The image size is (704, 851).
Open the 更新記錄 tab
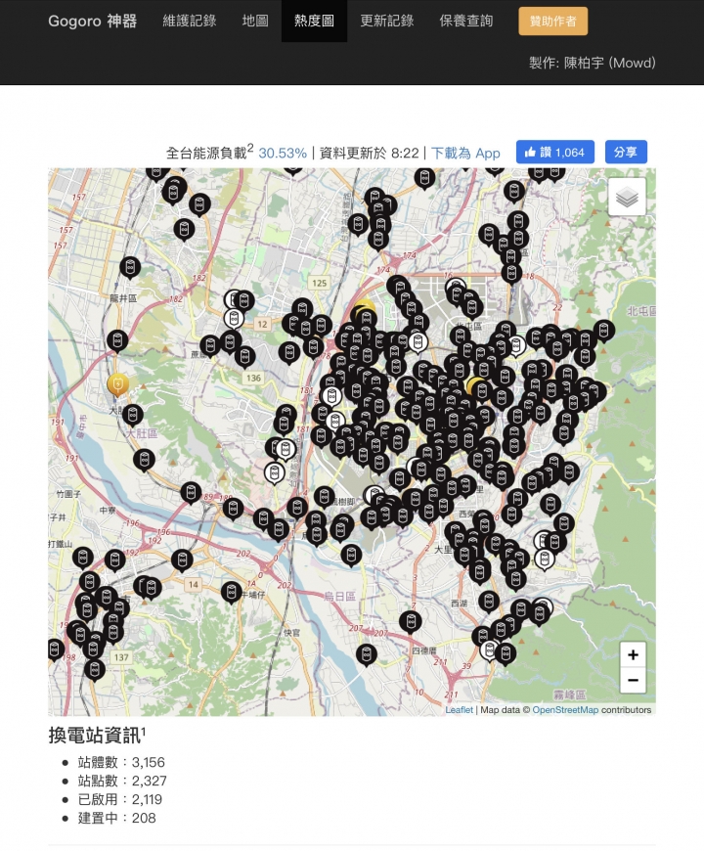point(387,22)
